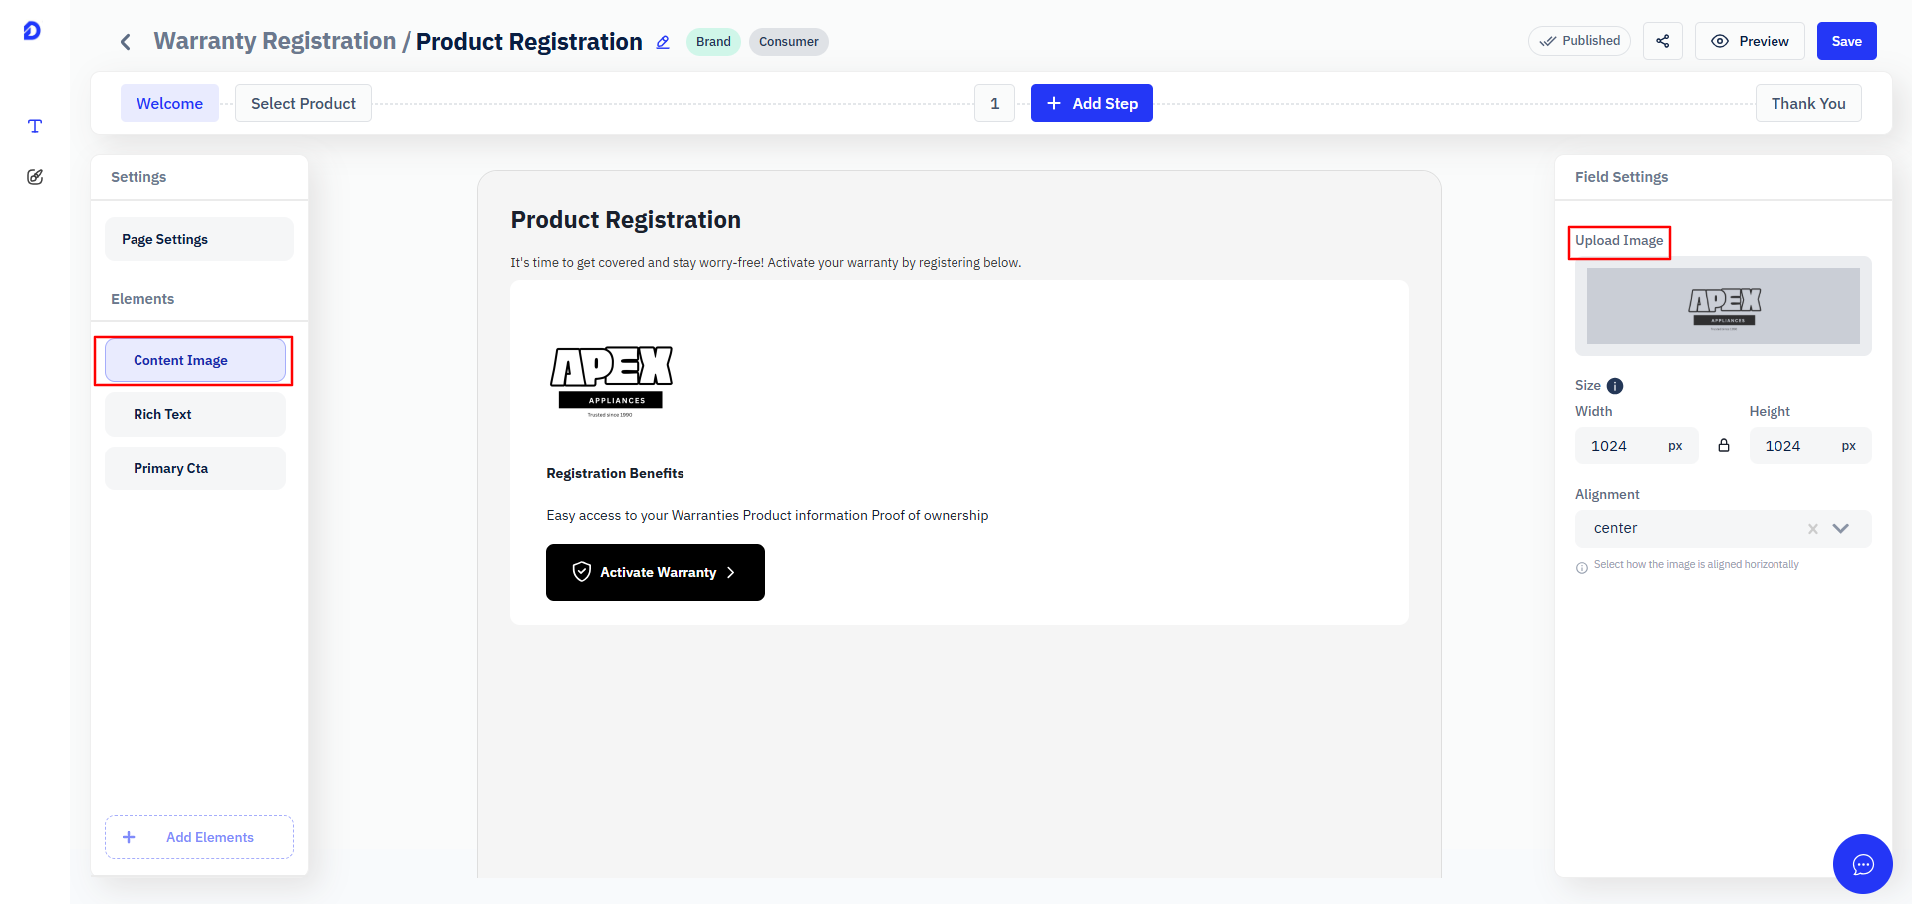
Task: Open the chat support bubble
Action: pyautogui.click(x=1863, y=864)
